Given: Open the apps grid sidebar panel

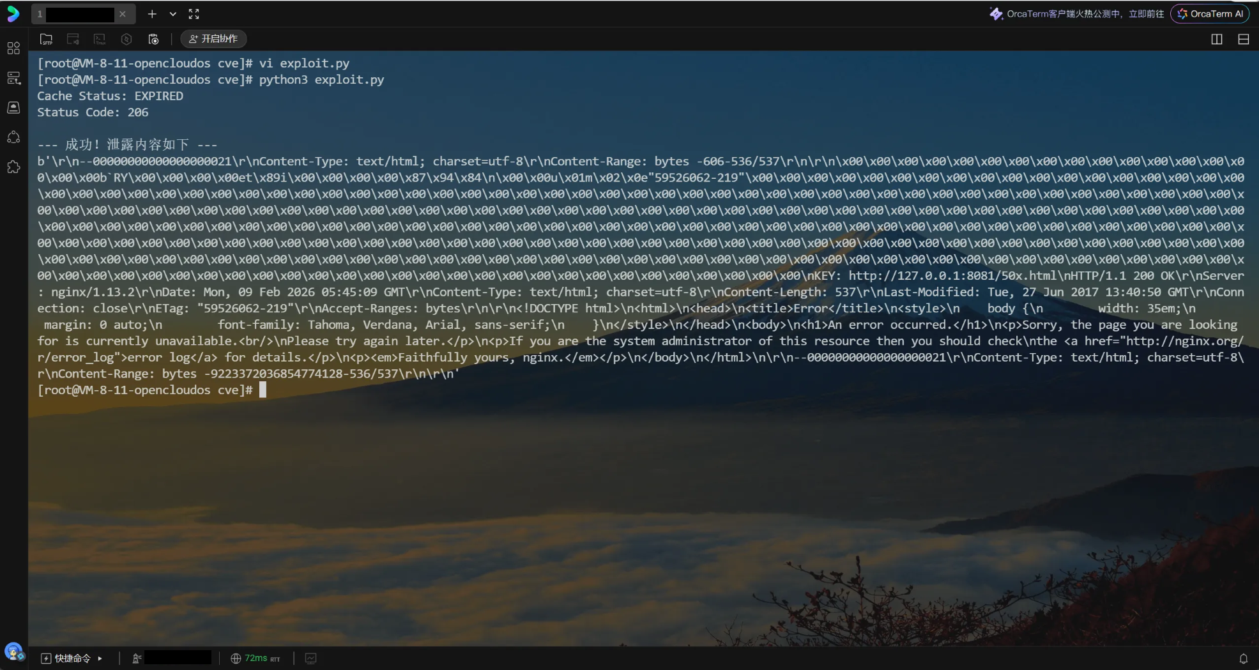Looking at the screenshot, I should coord(13,49).
